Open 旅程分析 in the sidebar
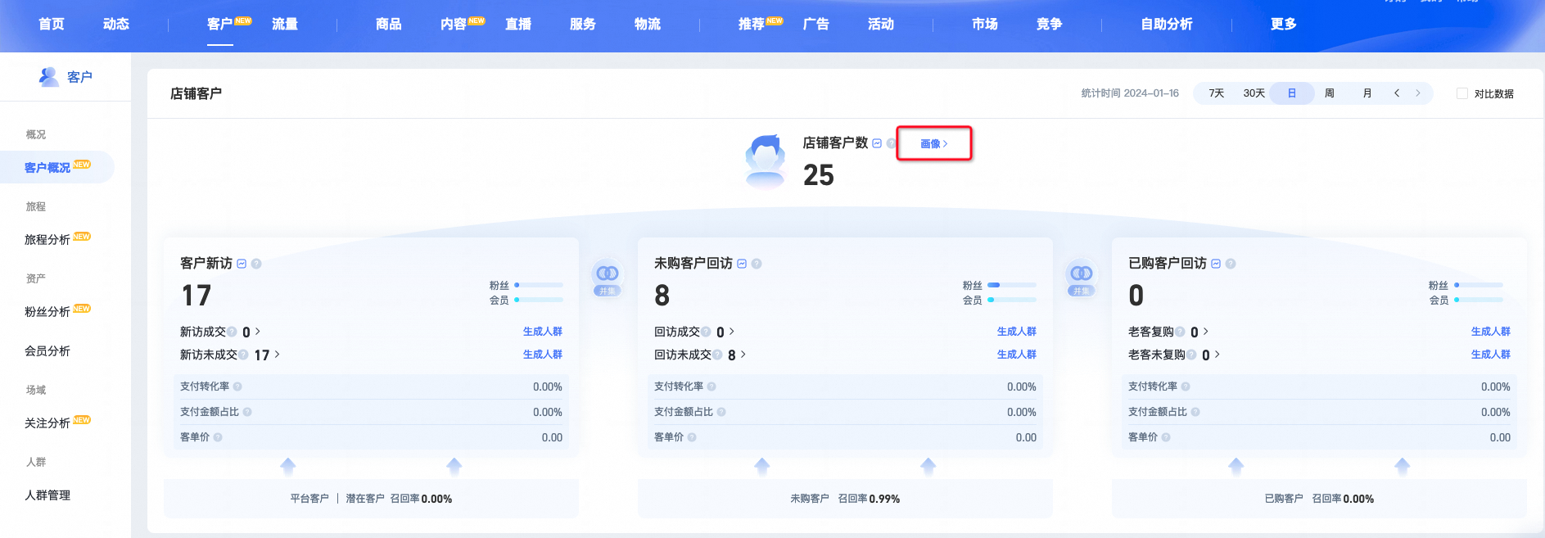 click(x=47, y=240)
